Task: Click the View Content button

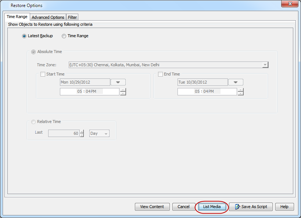Action: click(152, 207)
